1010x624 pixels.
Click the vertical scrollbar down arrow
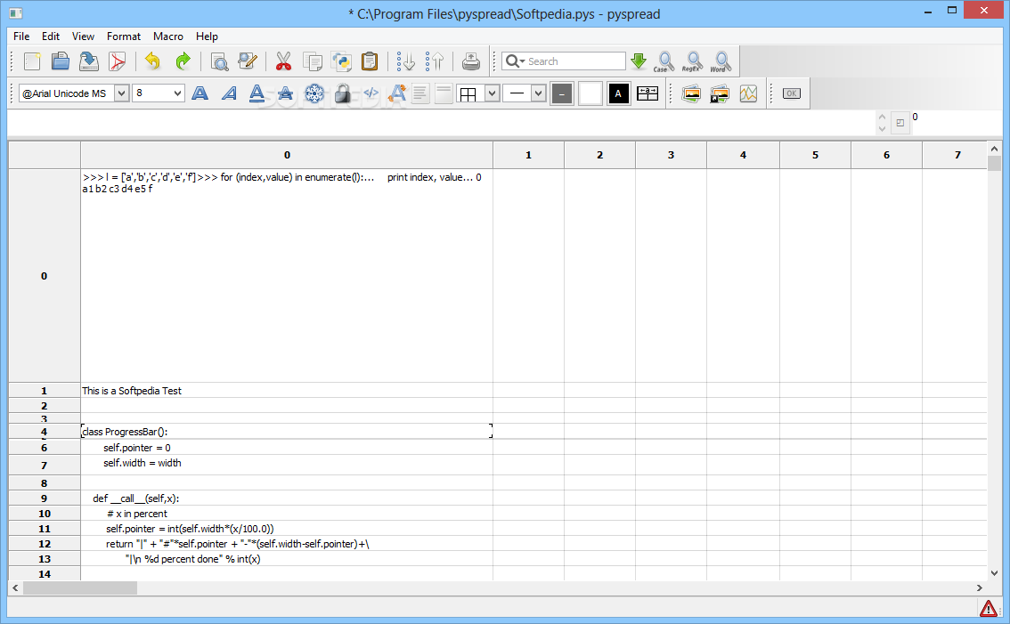(x=994, y=572)
